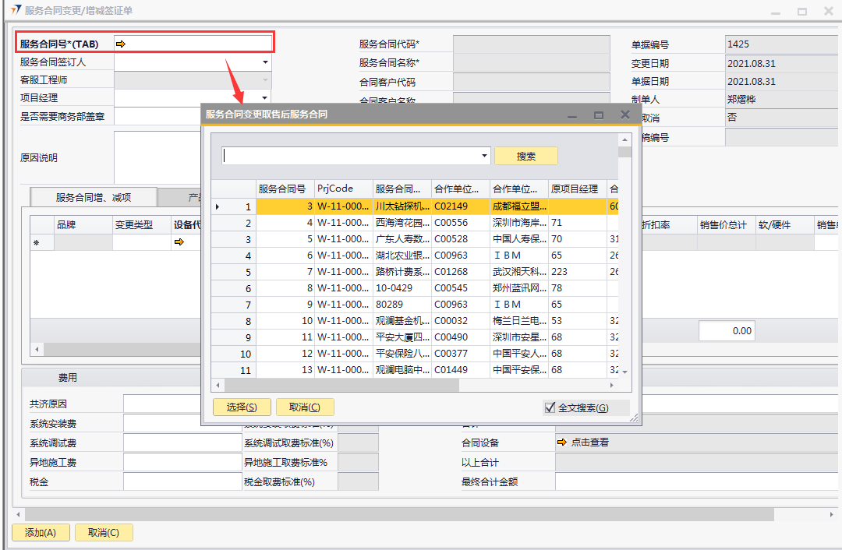Maximize the 服务合同变更取售后服务合同 dialog
The width and height of the screenshot is (842, 550).
tap(599, 115)
